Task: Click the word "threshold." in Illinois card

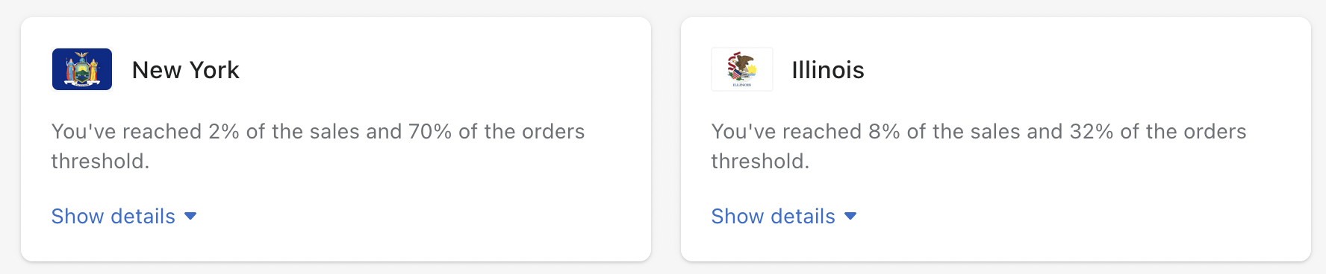Action: (761, 162)
